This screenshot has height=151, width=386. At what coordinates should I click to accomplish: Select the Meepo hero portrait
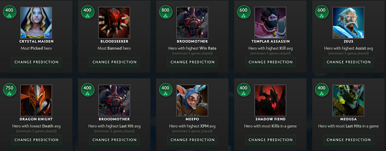pos(192,100)
